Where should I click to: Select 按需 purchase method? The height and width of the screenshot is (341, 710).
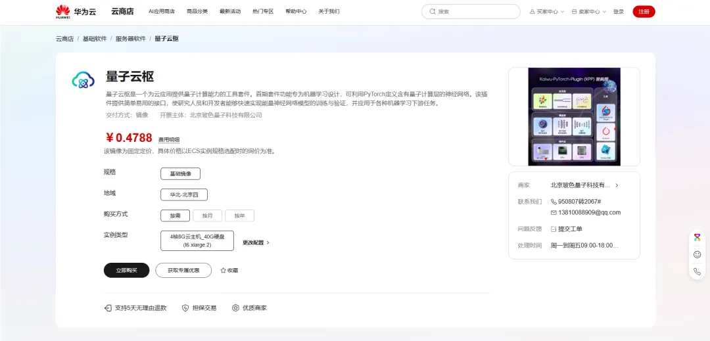click(x=175, y=216)
